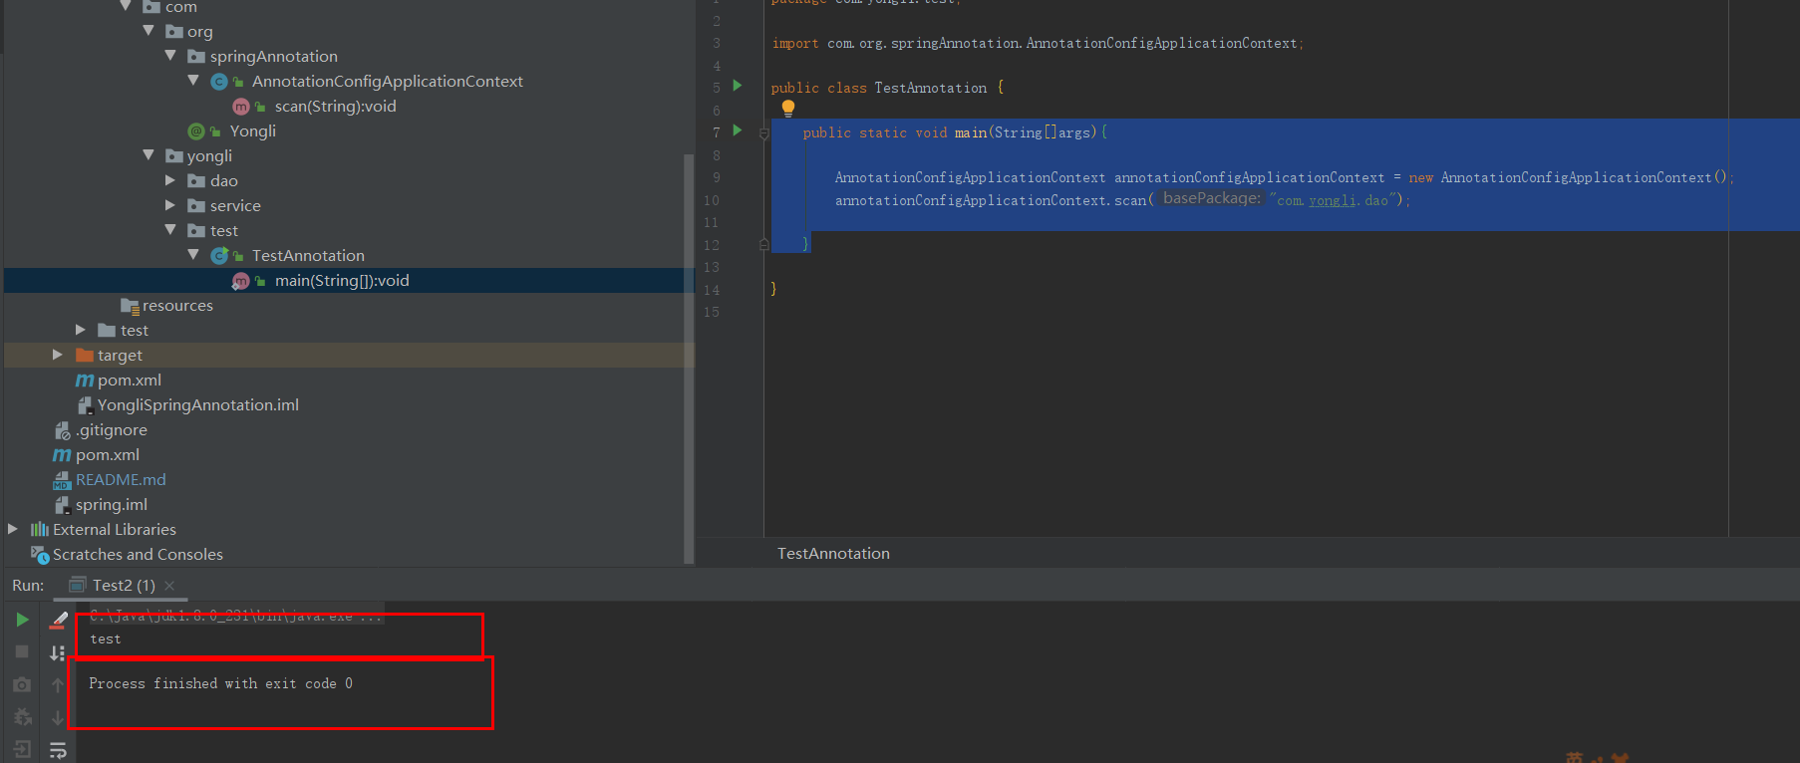The image size is (1800, 763).
Task: Expand External Libraries node
Action: 13,529
